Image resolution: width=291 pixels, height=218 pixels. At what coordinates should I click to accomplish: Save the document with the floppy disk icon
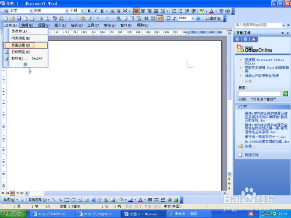19,19
